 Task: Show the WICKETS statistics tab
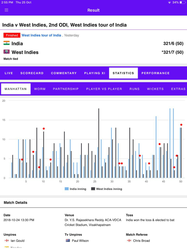155,89
